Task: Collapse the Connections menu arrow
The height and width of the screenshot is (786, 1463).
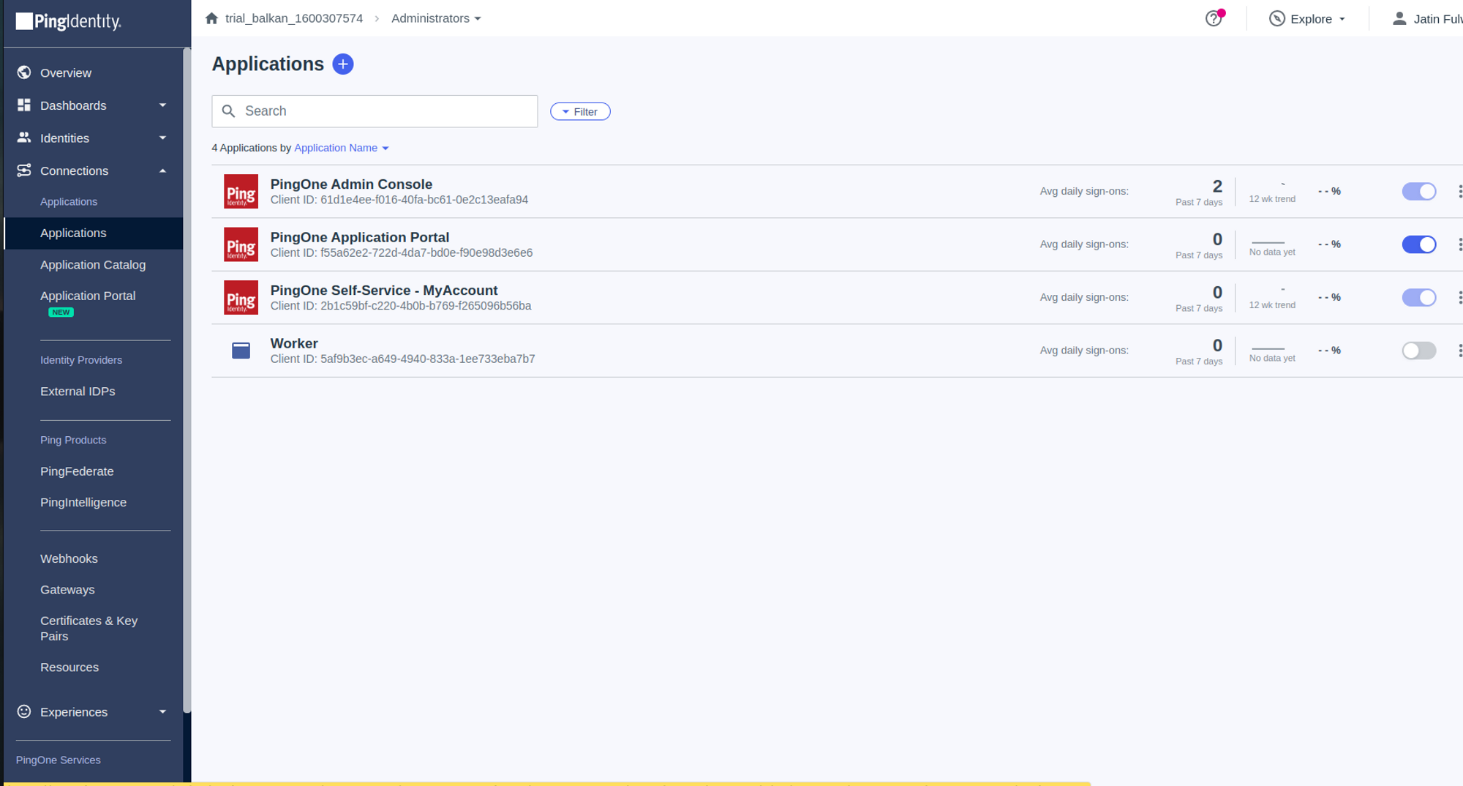Action: (x=162, y=171)
